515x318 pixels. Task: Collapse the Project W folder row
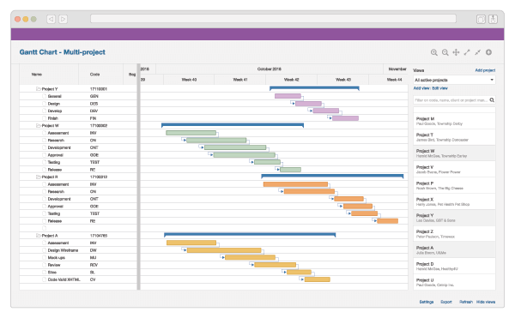coord(38,125)
